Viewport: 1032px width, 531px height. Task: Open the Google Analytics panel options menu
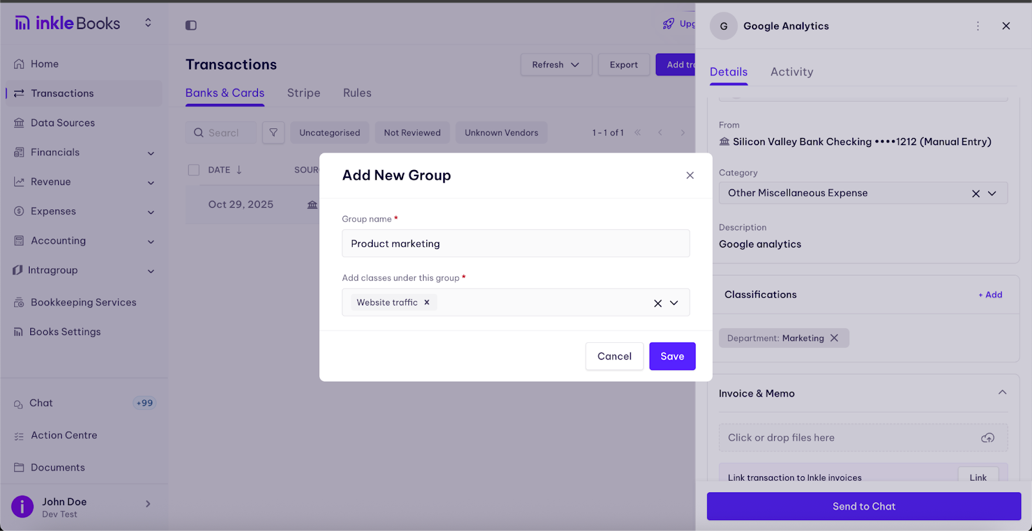click(978, 26)
